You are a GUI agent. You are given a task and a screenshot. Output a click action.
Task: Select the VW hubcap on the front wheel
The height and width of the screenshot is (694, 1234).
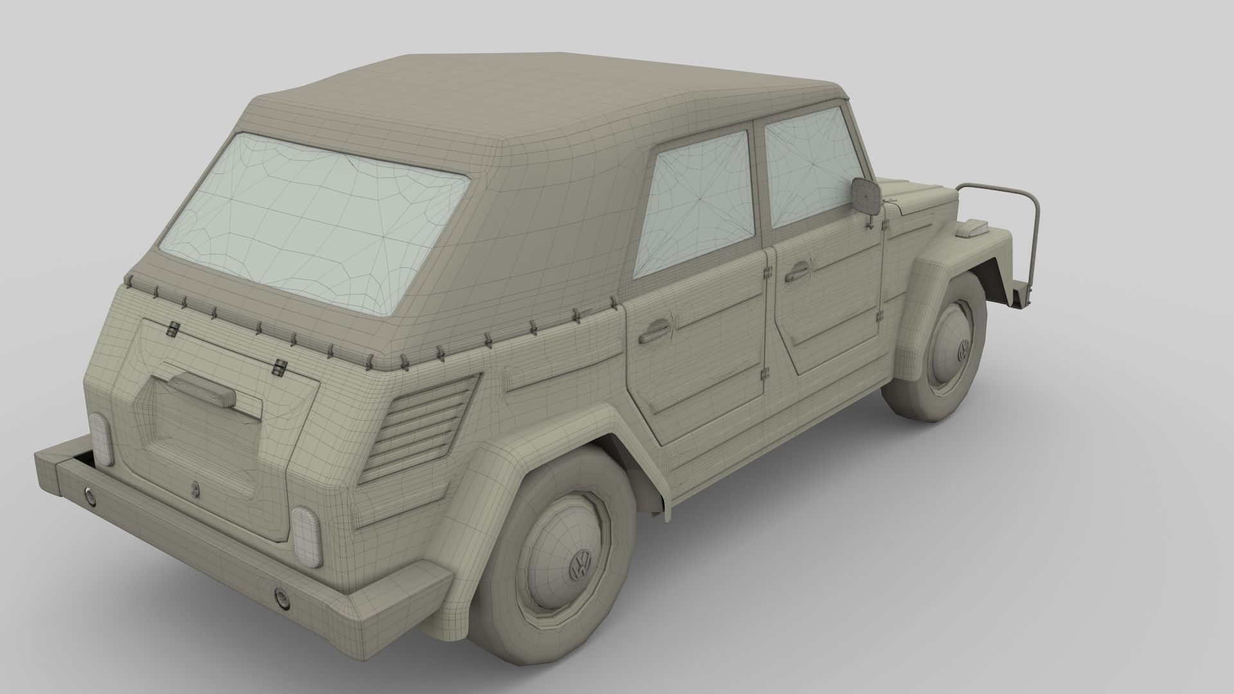(x=952, y=352)
